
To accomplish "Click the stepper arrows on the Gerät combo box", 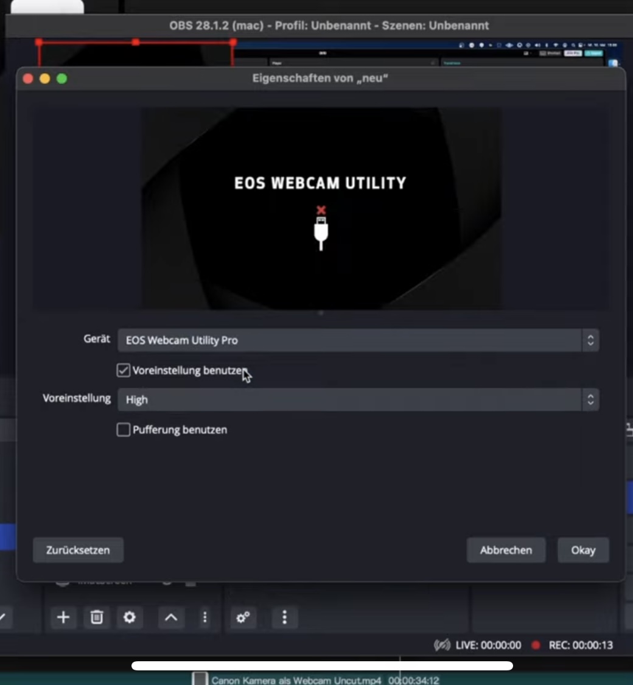I will (589, 340).
